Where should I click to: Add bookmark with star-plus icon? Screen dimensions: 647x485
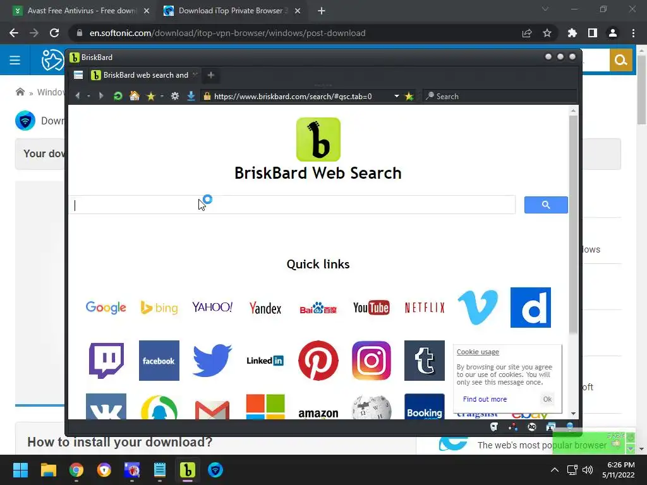coord(409,97)
